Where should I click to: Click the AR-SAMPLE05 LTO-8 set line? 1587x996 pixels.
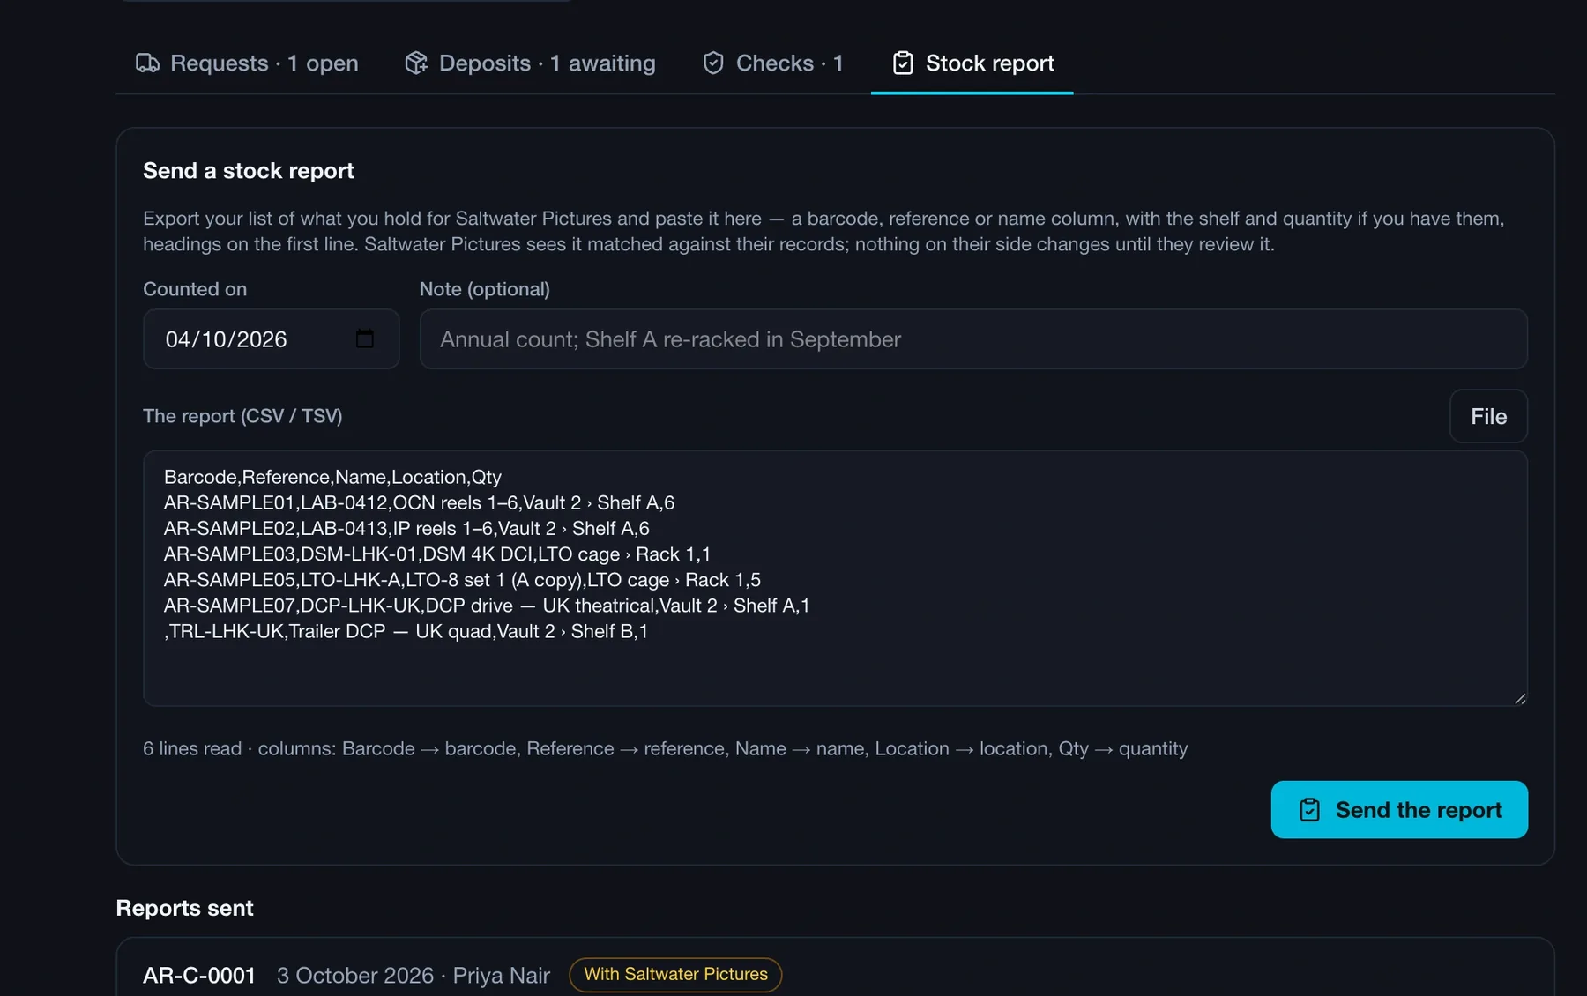point(462,579)
